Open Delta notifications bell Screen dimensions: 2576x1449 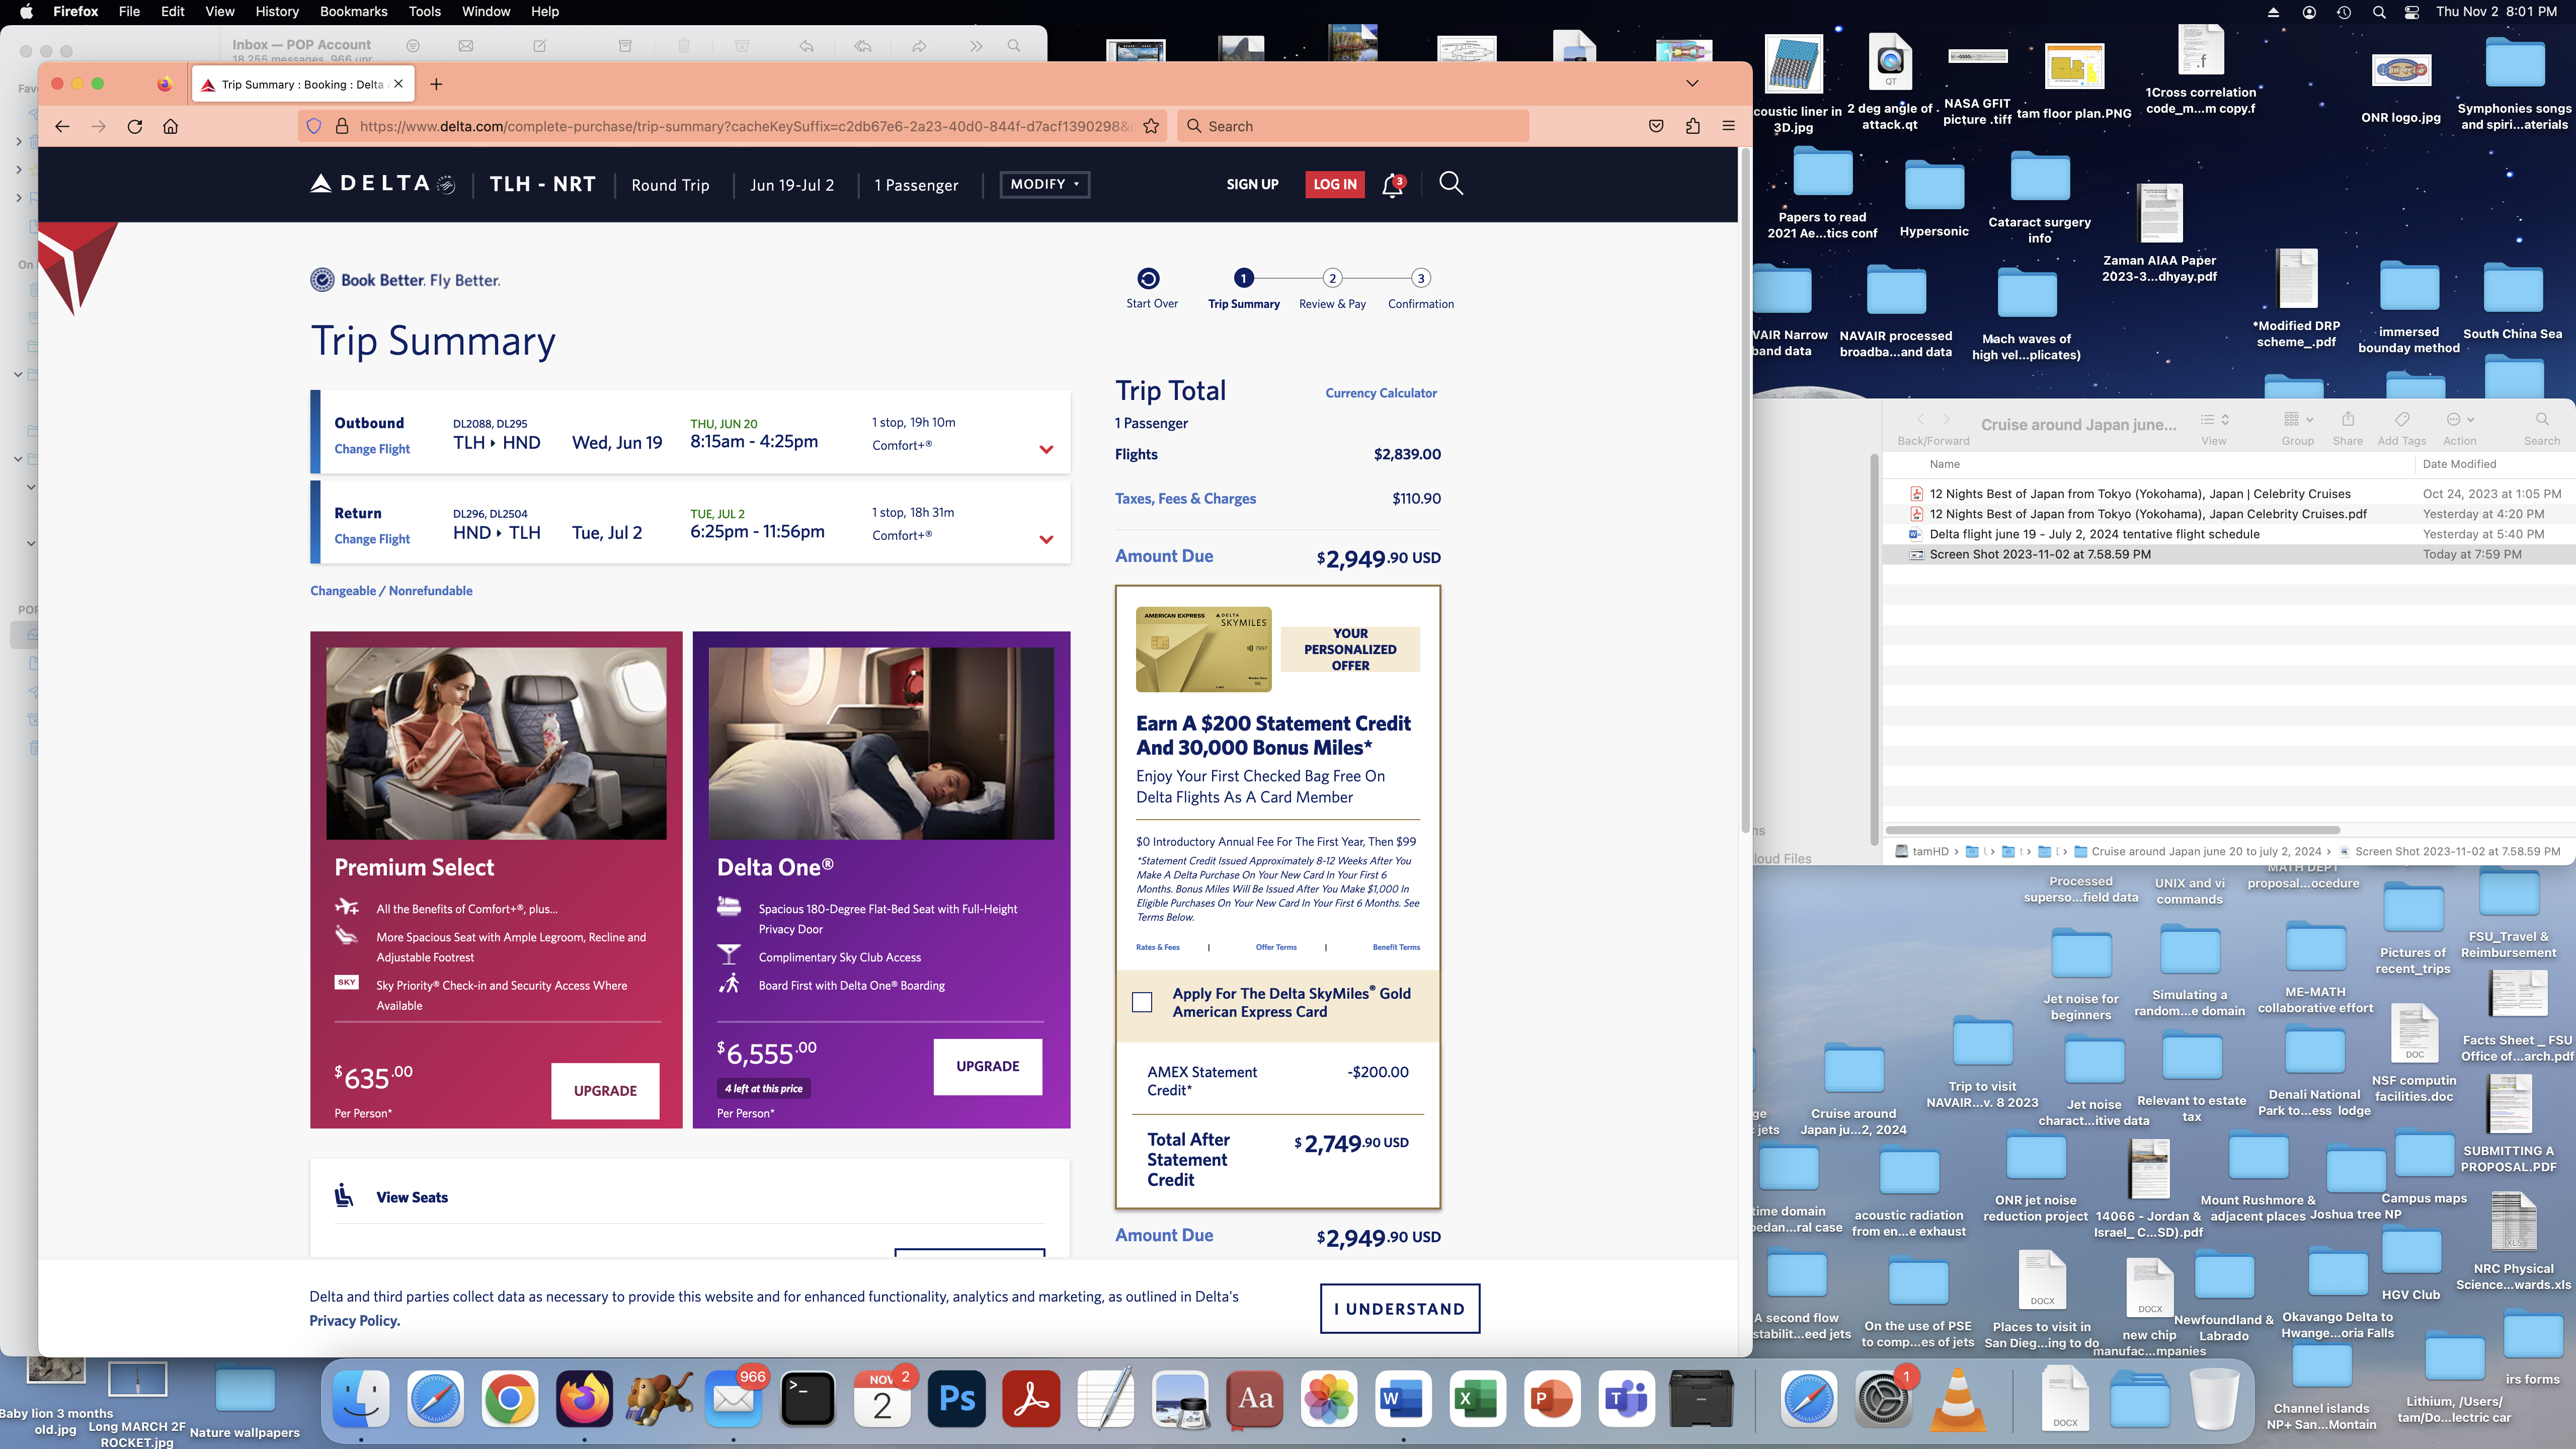tap(1393, 185)
